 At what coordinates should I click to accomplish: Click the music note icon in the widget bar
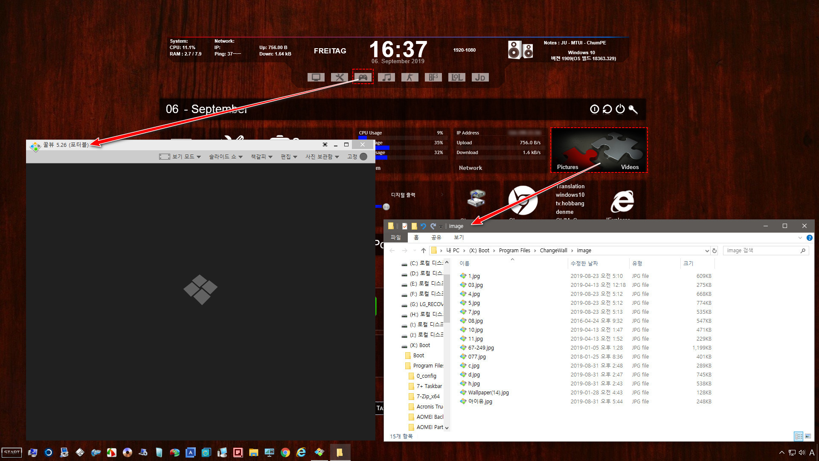[x=386, y=77]
